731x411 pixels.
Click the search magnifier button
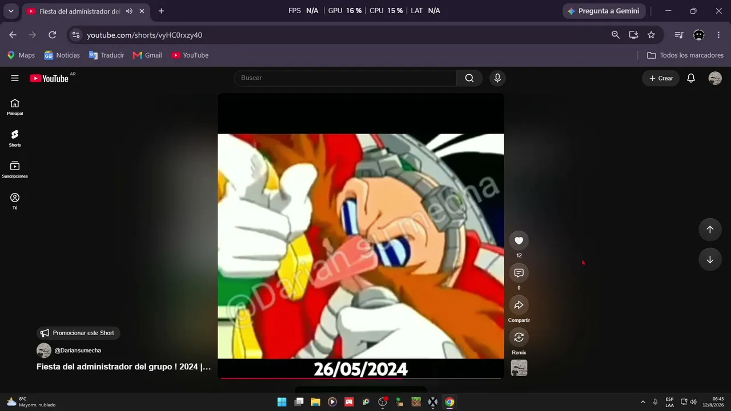[x=469, y=78]
